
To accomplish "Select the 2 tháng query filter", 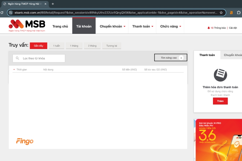I will click(92, 46).
